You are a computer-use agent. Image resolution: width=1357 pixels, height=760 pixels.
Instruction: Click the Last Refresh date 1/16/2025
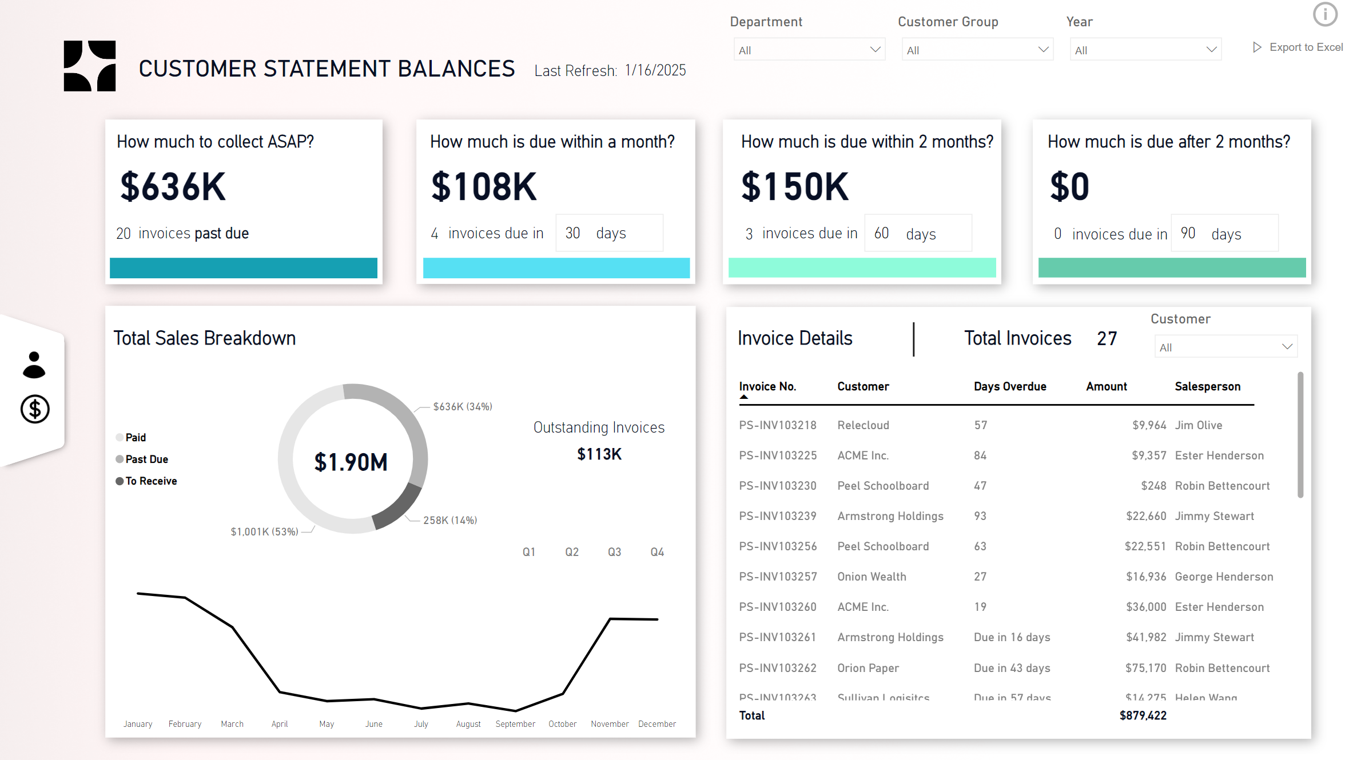pyautogui.click(x=655, y=70)
